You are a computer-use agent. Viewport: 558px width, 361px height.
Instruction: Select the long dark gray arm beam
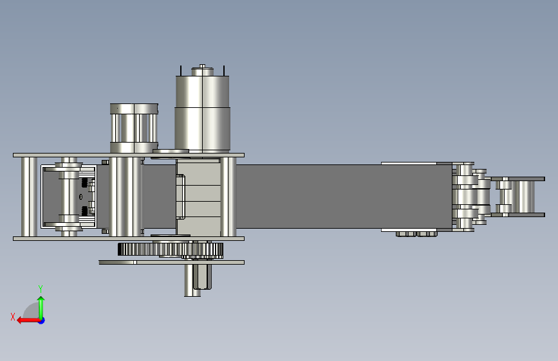(344, 196)
